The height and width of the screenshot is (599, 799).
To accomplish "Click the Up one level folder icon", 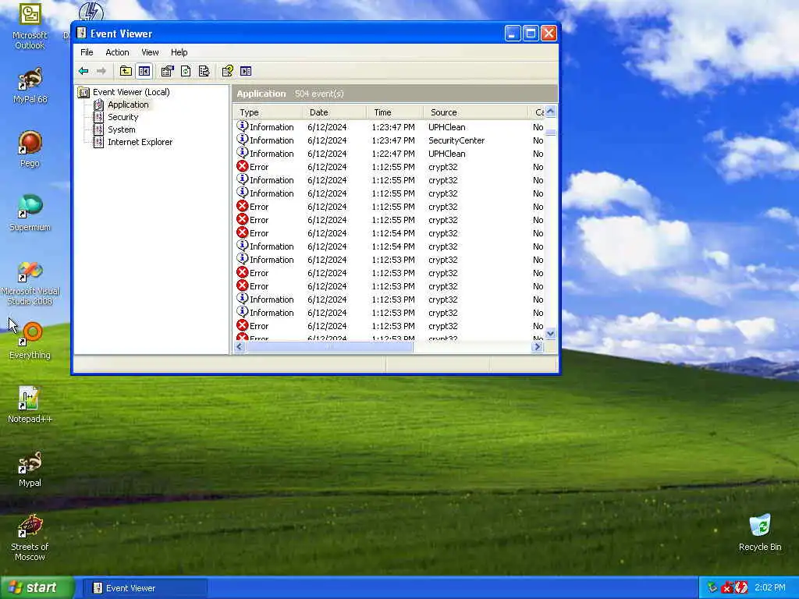I will (126, 71).
